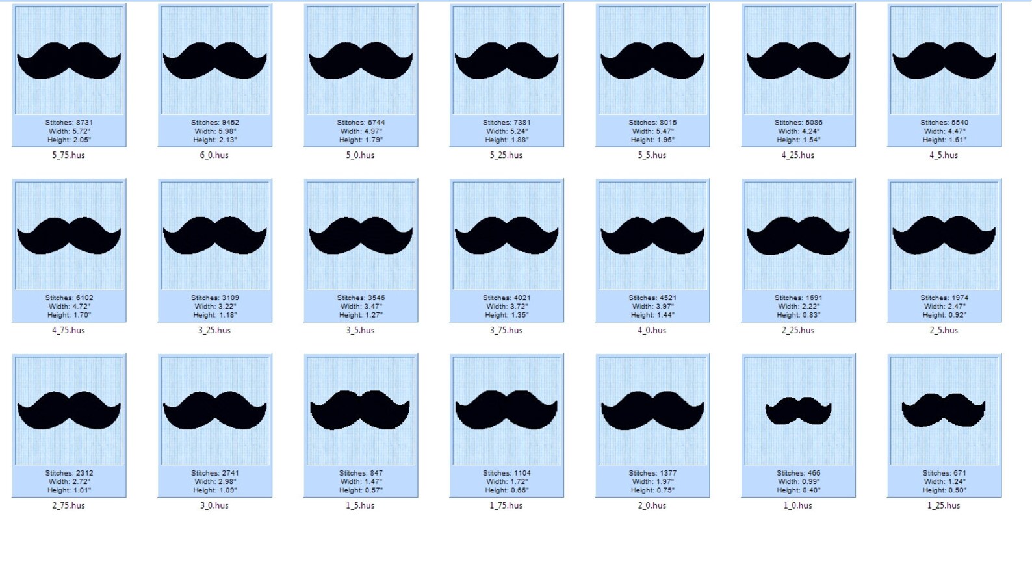Click the 'Stitches: 847' info text

pos(361,473)
